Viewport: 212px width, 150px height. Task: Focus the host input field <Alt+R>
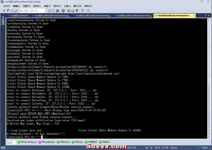(x=32, y=11)
